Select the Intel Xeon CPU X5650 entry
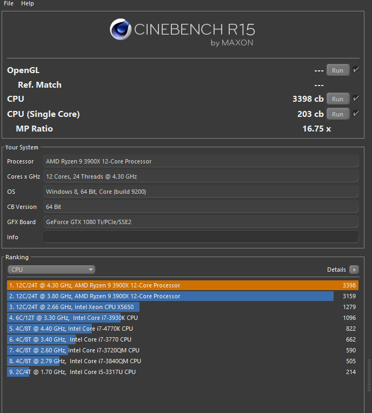 pos(183,307)
